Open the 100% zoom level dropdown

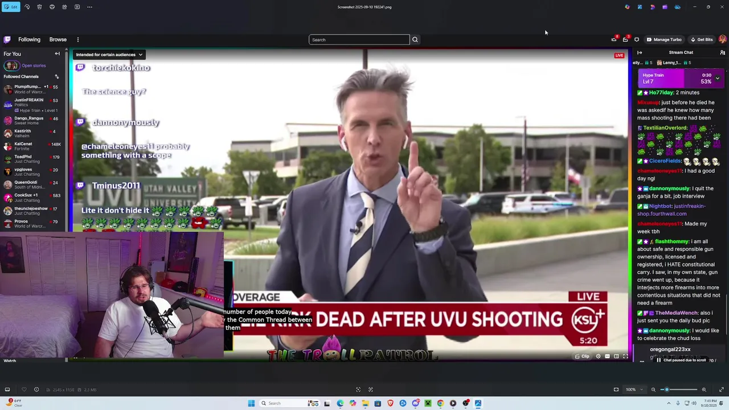634,389
